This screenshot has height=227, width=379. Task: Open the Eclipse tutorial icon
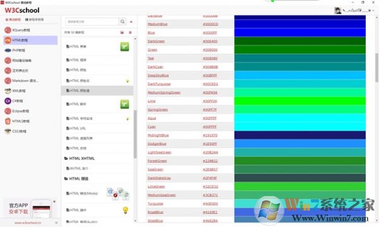coord(8,111)
